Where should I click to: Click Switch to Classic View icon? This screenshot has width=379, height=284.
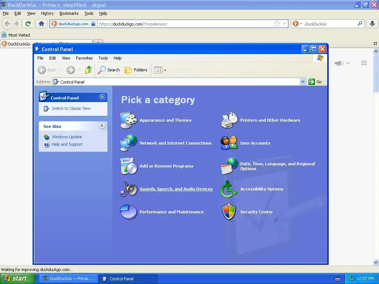click(x=46, y=109)
